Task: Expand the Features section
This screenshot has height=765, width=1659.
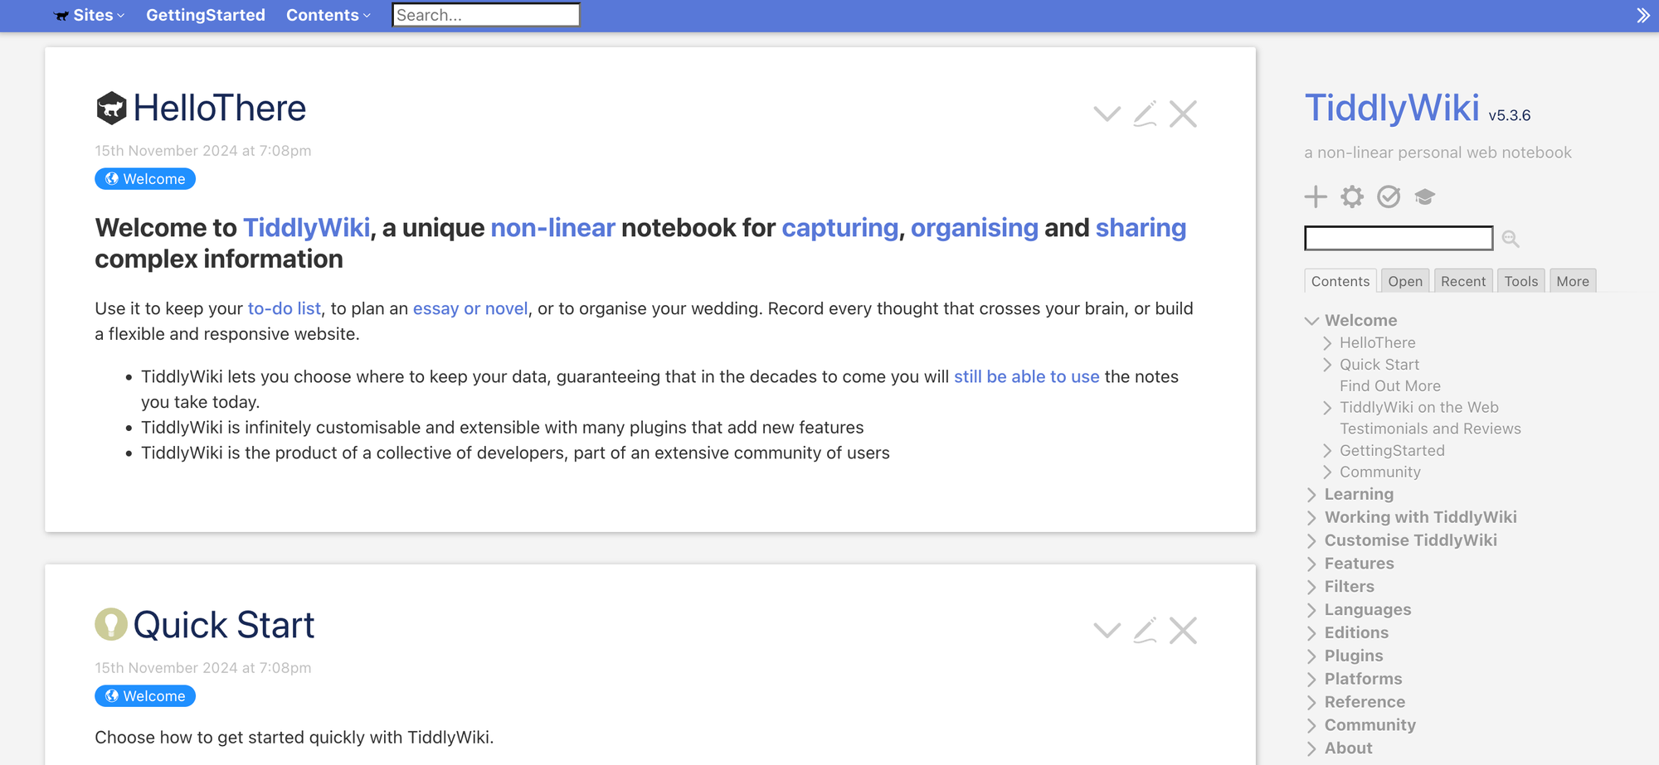Action: tap(1311, 564)
